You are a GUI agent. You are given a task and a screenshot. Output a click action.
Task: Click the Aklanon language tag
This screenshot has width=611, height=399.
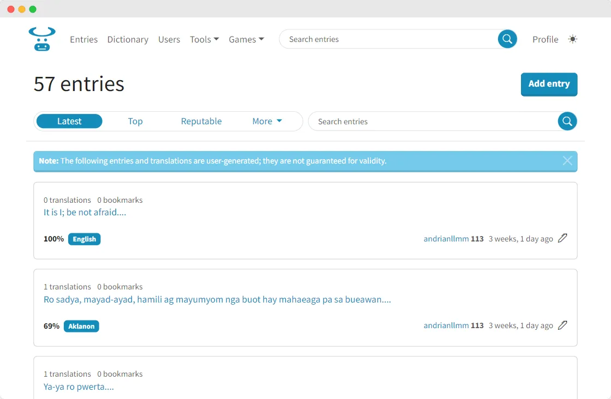tap(81, 326)
